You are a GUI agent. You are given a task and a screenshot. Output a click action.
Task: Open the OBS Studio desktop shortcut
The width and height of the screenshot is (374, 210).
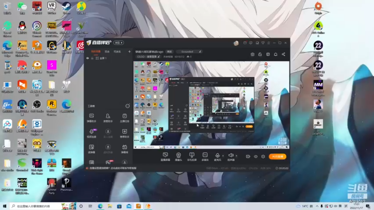click(37, 106)
